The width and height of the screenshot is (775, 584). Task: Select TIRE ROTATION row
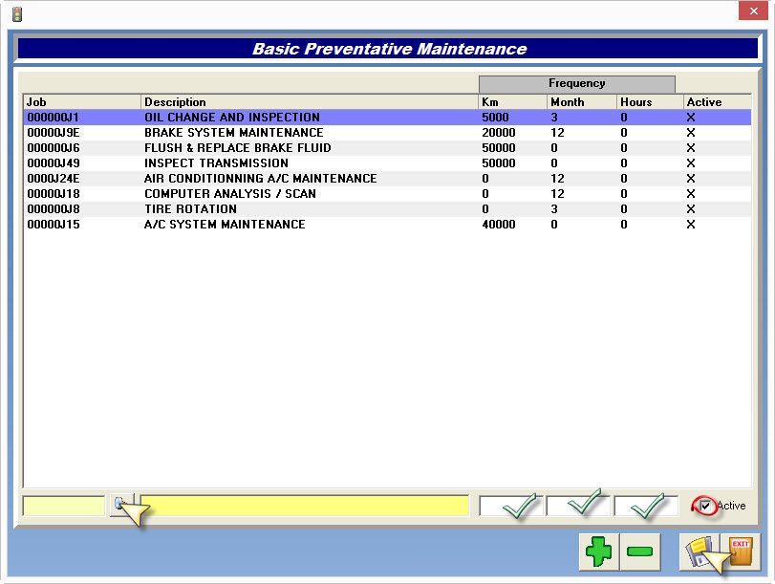[x=387, y=209]
